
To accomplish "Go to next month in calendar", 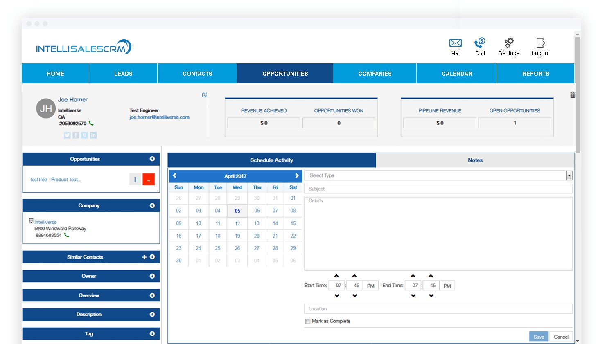I will 297,176.
